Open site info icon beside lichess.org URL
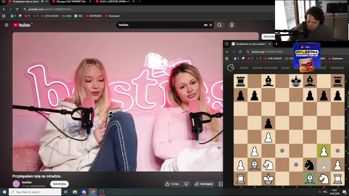Screen dimensions: 349x196 coord(248,52)
